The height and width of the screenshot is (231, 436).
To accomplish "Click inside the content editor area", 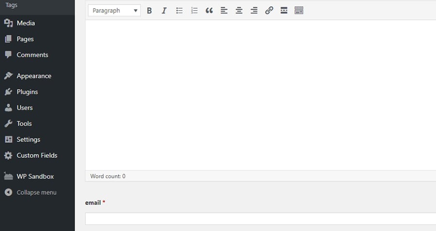I will pos(261,95).
